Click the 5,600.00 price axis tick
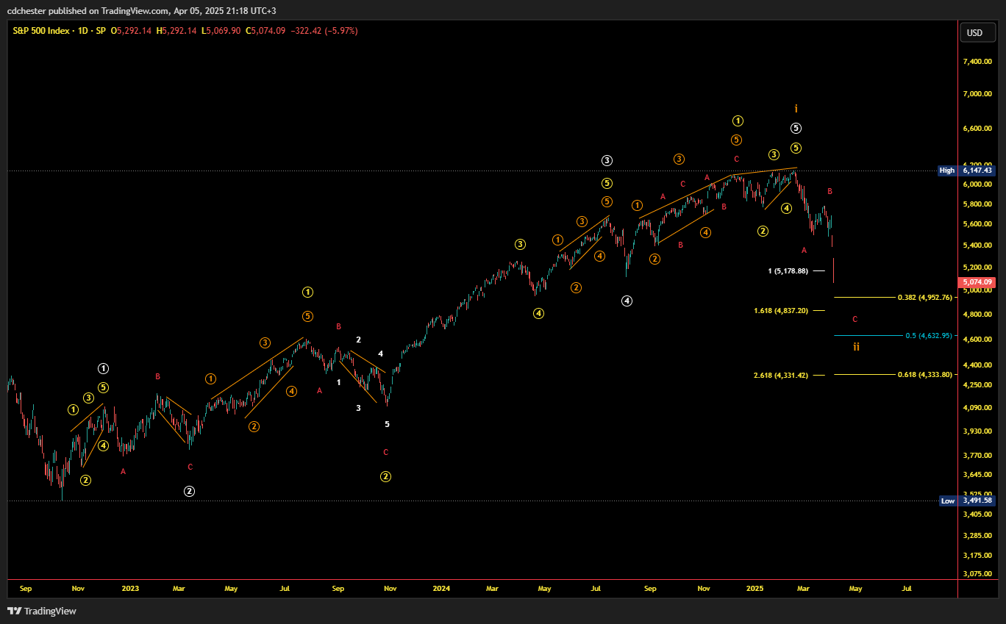The image size is (1006, 624). click(977, 224)
